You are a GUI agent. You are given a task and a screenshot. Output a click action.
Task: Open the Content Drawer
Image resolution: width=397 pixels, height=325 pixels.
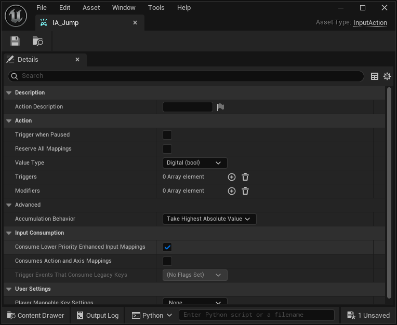[35, 315]
